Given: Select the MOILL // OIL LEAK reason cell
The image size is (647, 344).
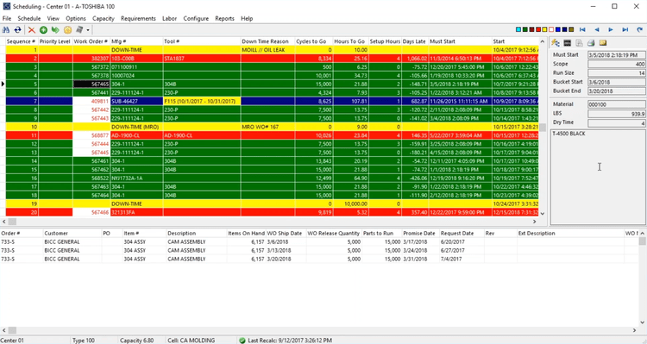Looking at the screenshot, I should [267, 50].
